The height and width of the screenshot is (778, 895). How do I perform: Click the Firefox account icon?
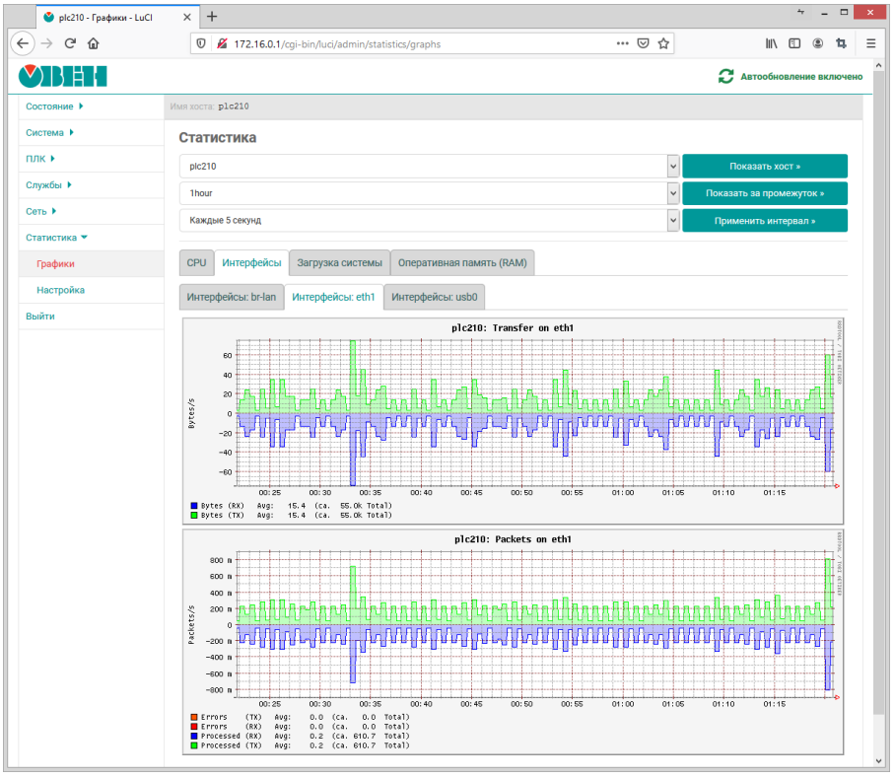click(x=818, y=43)
